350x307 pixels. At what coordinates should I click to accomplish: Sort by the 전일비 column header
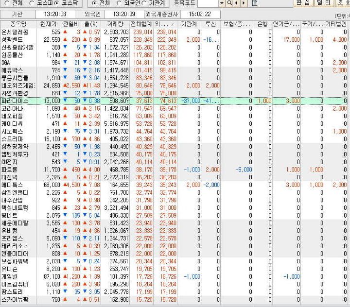[71, 24]
